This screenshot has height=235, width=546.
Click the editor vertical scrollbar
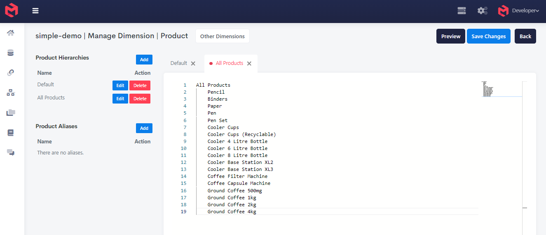[x=525, y=158]
